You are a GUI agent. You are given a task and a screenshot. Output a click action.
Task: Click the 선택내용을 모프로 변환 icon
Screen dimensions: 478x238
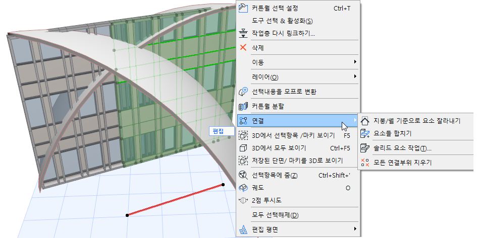pos(243,92)
